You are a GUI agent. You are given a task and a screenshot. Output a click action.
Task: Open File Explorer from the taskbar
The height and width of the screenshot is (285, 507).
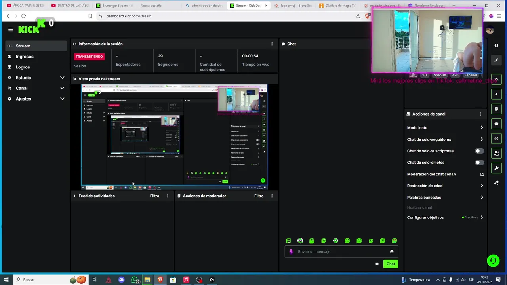pyautogui.click(x=147, y=280)
